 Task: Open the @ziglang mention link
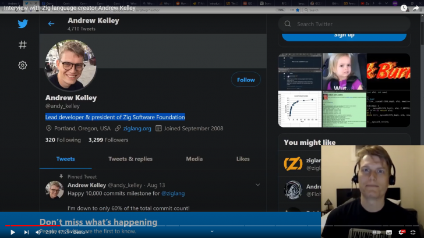pyautogui.click(x=173, y=193)
